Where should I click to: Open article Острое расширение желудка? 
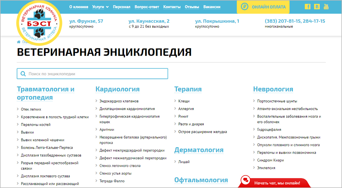tap(203, 131)
